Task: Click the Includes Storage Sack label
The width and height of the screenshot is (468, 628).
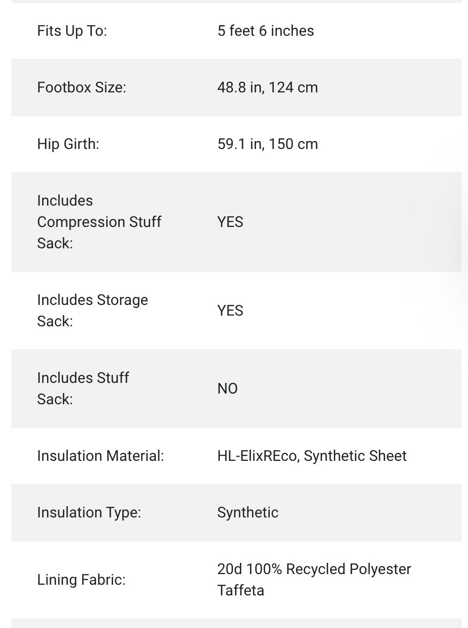Action: [x=92, y=311]
